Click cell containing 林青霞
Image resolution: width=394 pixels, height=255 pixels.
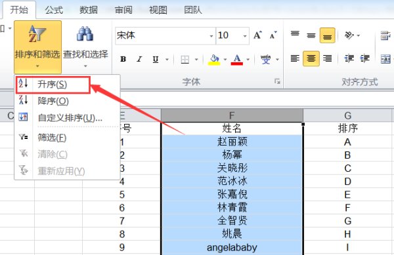click(232, 207)
